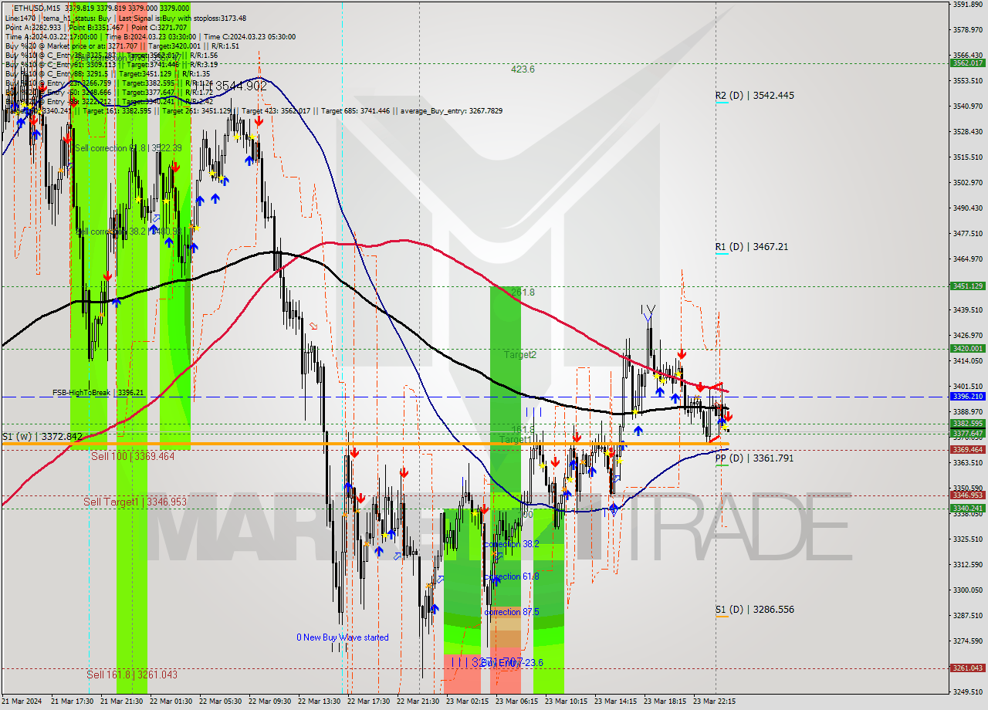Click the correction 87.5 label

click(x=512, y=612)
